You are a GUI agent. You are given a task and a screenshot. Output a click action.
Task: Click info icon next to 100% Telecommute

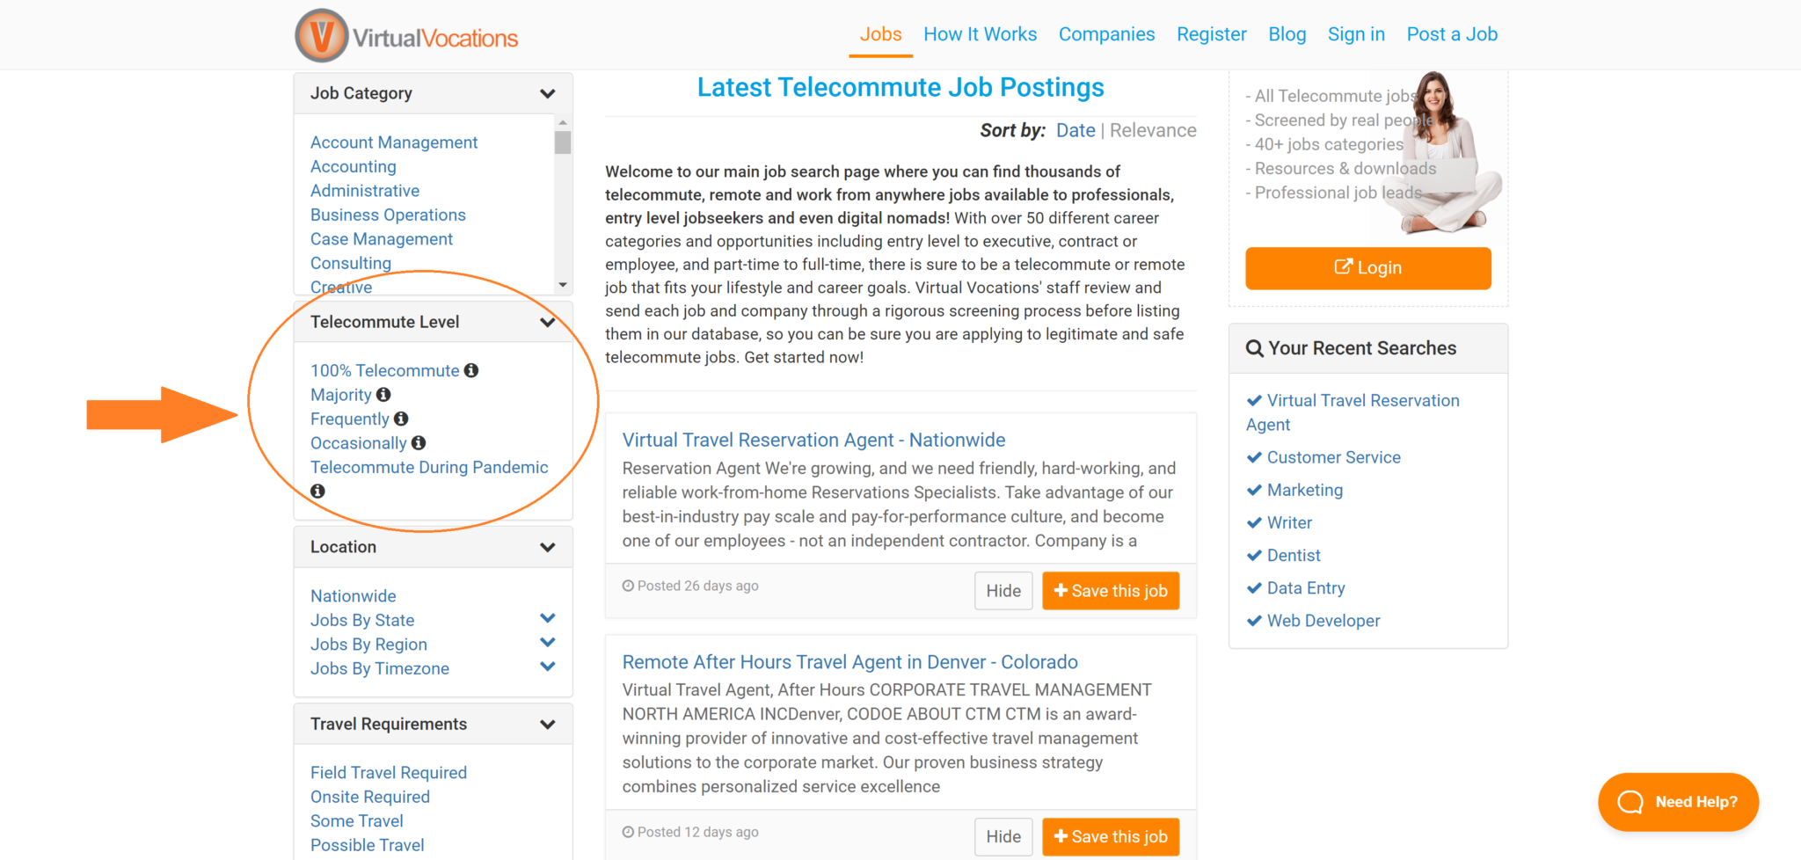[x=471, y=370]
